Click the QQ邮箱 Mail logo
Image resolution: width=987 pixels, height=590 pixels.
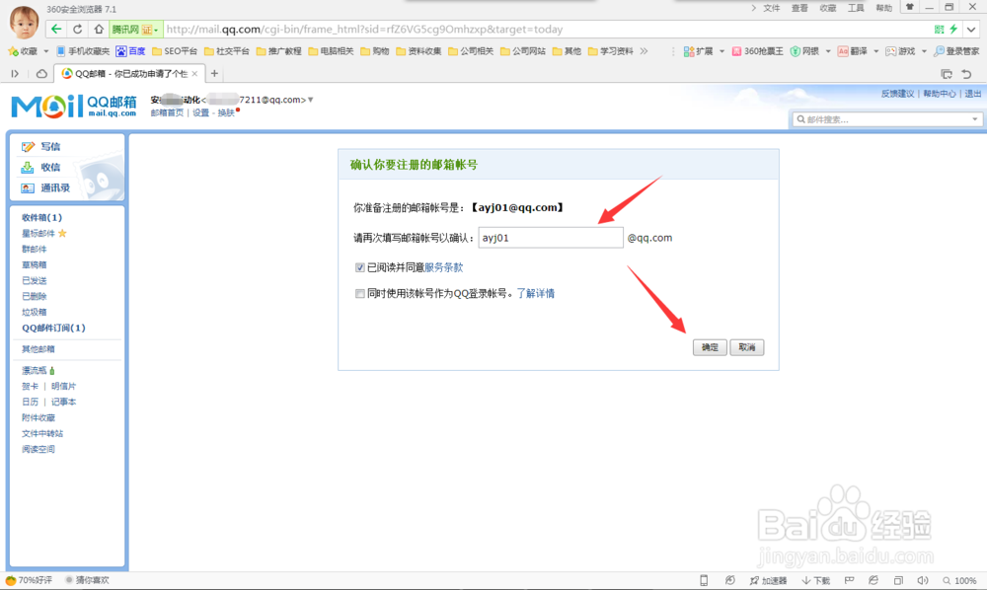(74, 106)
